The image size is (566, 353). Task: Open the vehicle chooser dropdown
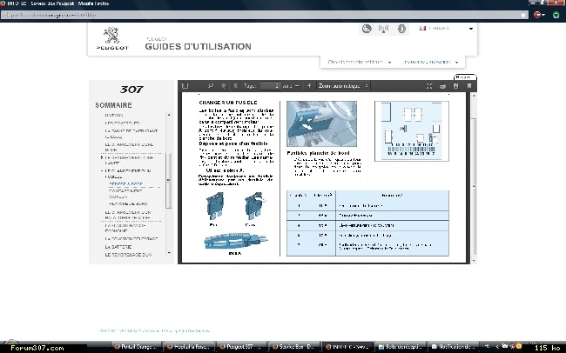click(x=360, y=62)
